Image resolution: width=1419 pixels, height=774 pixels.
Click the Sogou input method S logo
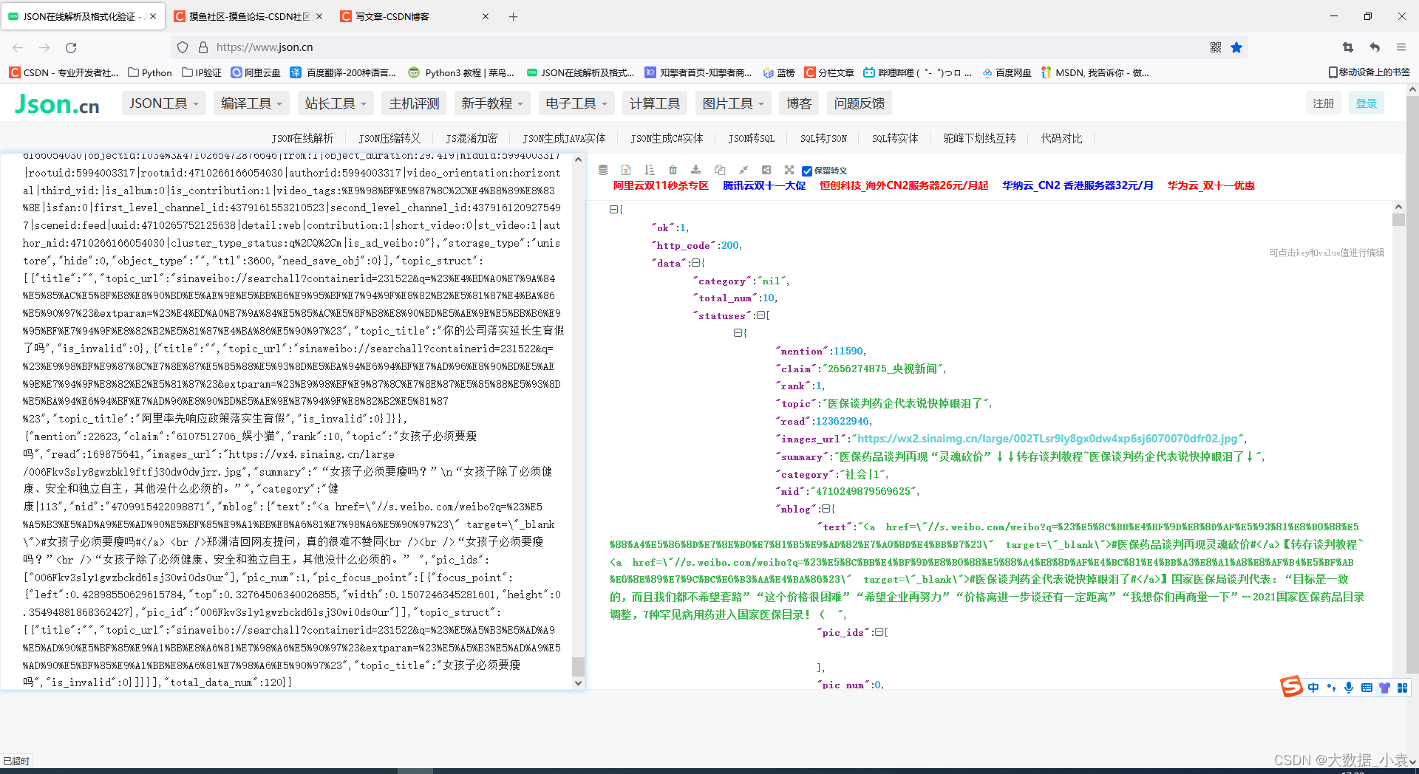click(1292, 687)
